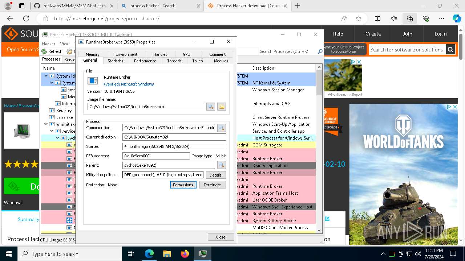Collapse svchost tree node
The width and height of the screenshot is (465, 261).
[58, 138]
